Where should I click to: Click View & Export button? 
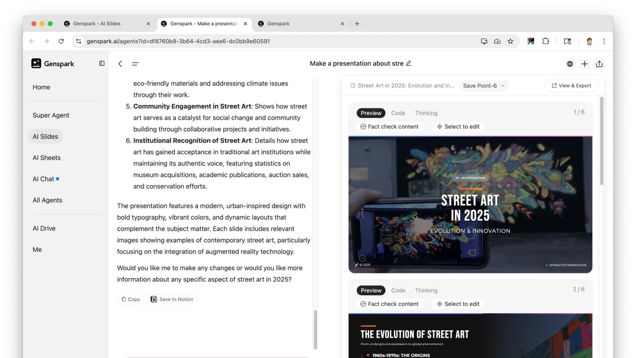(x=571, y=86)
